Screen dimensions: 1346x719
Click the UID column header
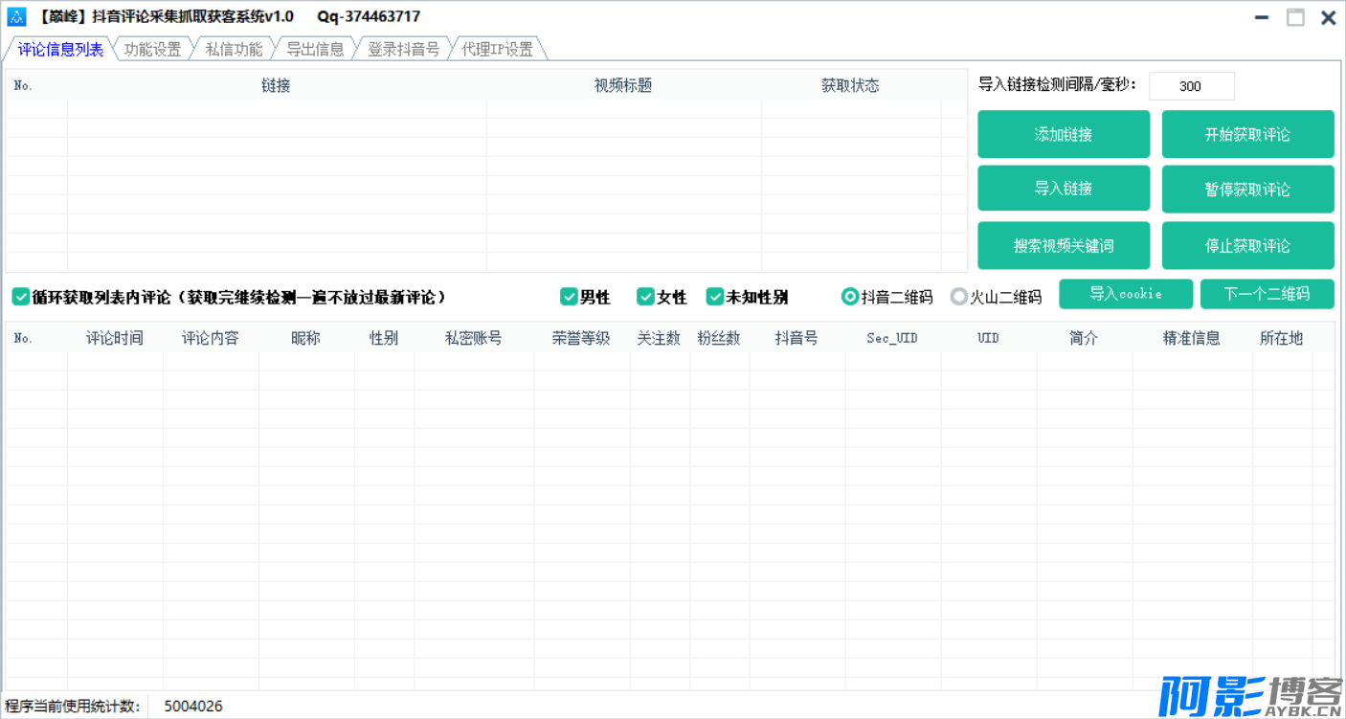[x=989, y=338]
